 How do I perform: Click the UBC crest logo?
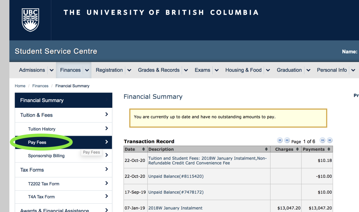(x=30, y=20)
